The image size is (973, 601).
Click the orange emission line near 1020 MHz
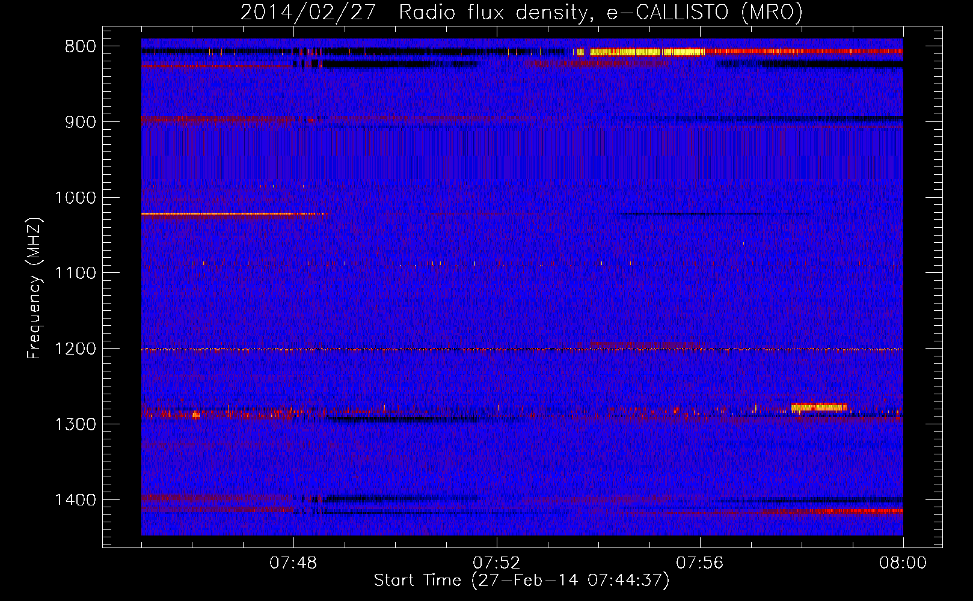tap(235, 213)
